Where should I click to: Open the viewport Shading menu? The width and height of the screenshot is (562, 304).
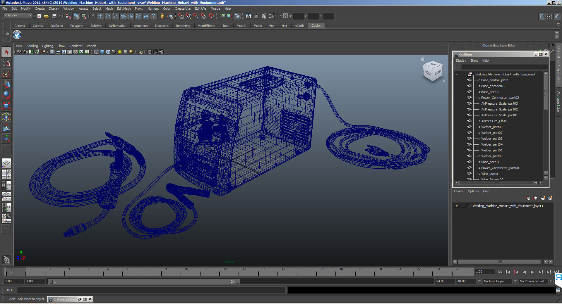32,46
